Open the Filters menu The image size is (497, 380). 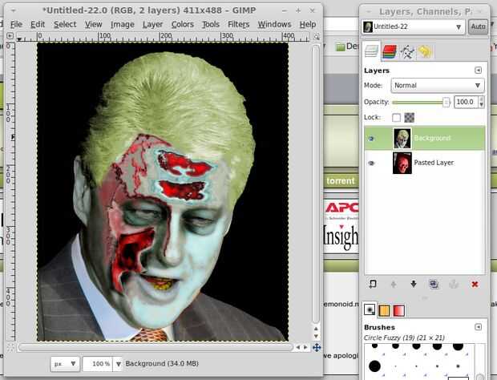pos(238,24)
